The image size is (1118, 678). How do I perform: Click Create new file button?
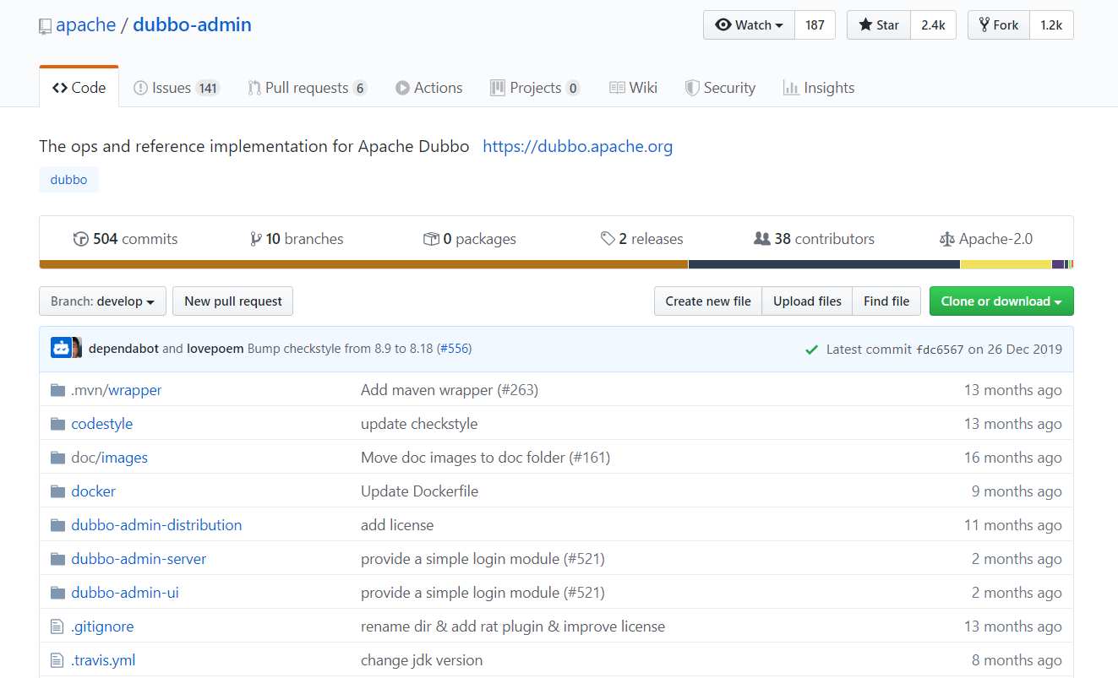click(708, 301)
